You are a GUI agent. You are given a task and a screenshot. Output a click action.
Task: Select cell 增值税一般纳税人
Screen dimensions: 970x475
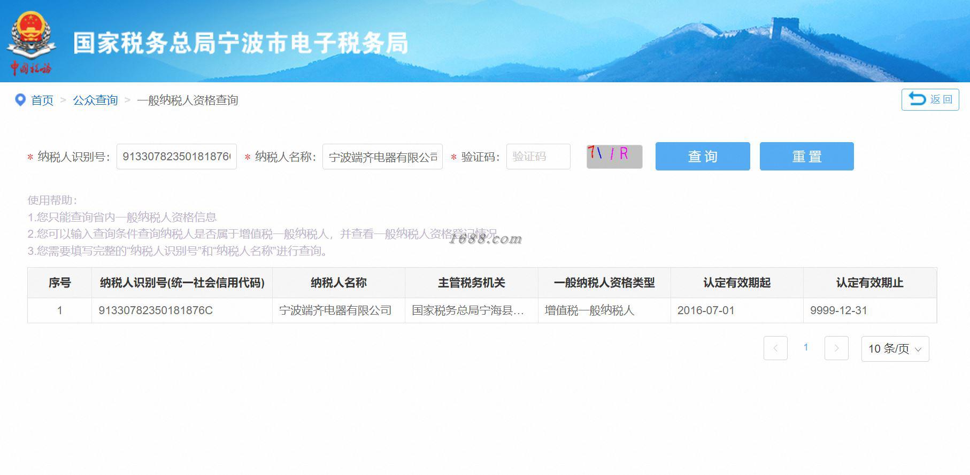coord(604,310)
